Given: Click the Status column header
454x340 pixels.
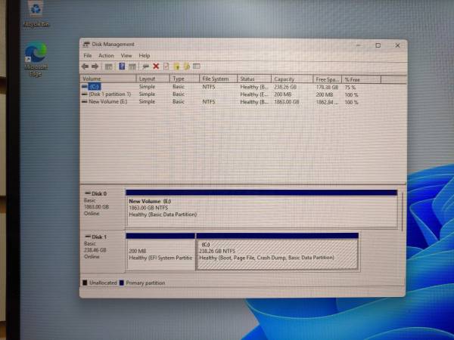Looking at the screenshot, I should [x=247, y=79].
